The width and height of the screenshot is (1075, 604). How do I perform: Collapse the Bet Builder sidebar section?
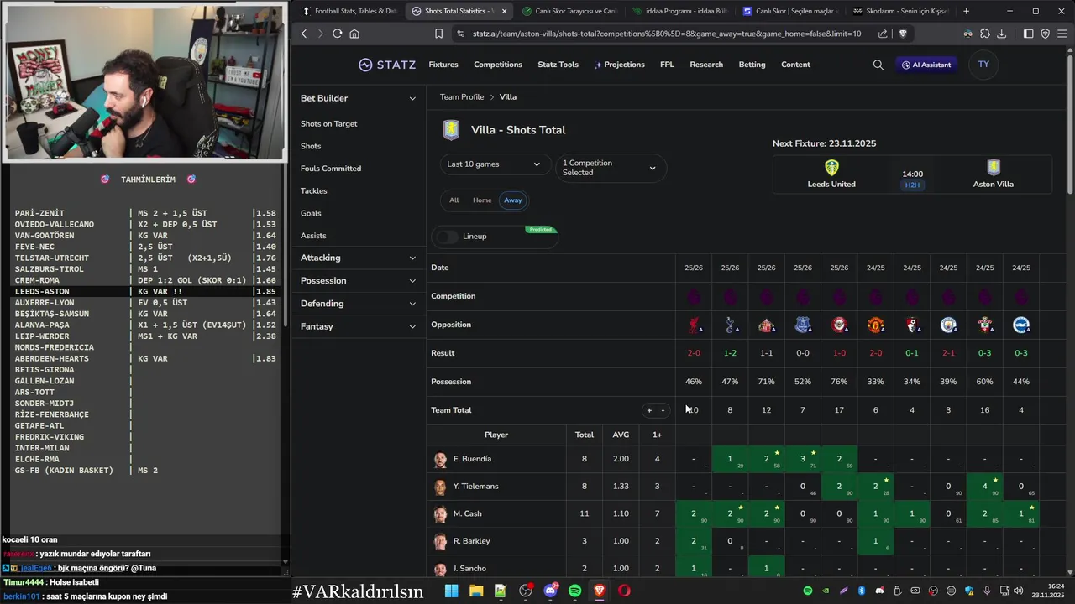click(x=358, y=98)
